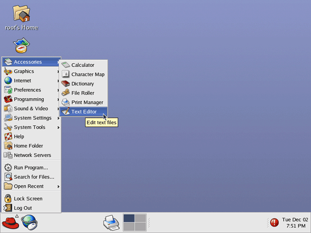
Task: Expand the Internet submenu arrow
Action: [58, 81]
